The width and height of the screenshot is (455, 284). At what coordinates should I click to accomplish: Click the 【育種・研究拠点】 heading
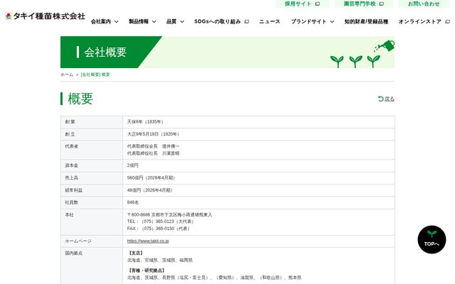(146, 271)
